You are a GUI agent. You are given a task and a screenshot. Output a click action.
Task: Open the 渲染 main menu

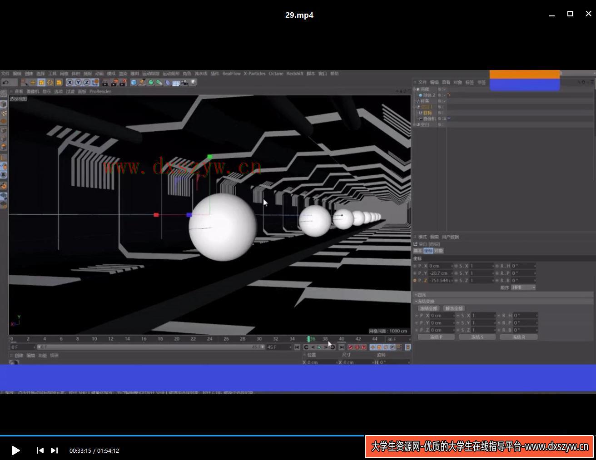point(123,74)
